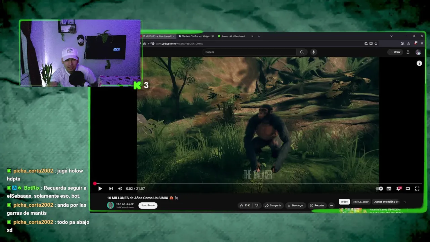The height and width of the screenshot is (242, 430).
Task: Close the Stream - Kick Dashboard tab
Action: point(252,36)
